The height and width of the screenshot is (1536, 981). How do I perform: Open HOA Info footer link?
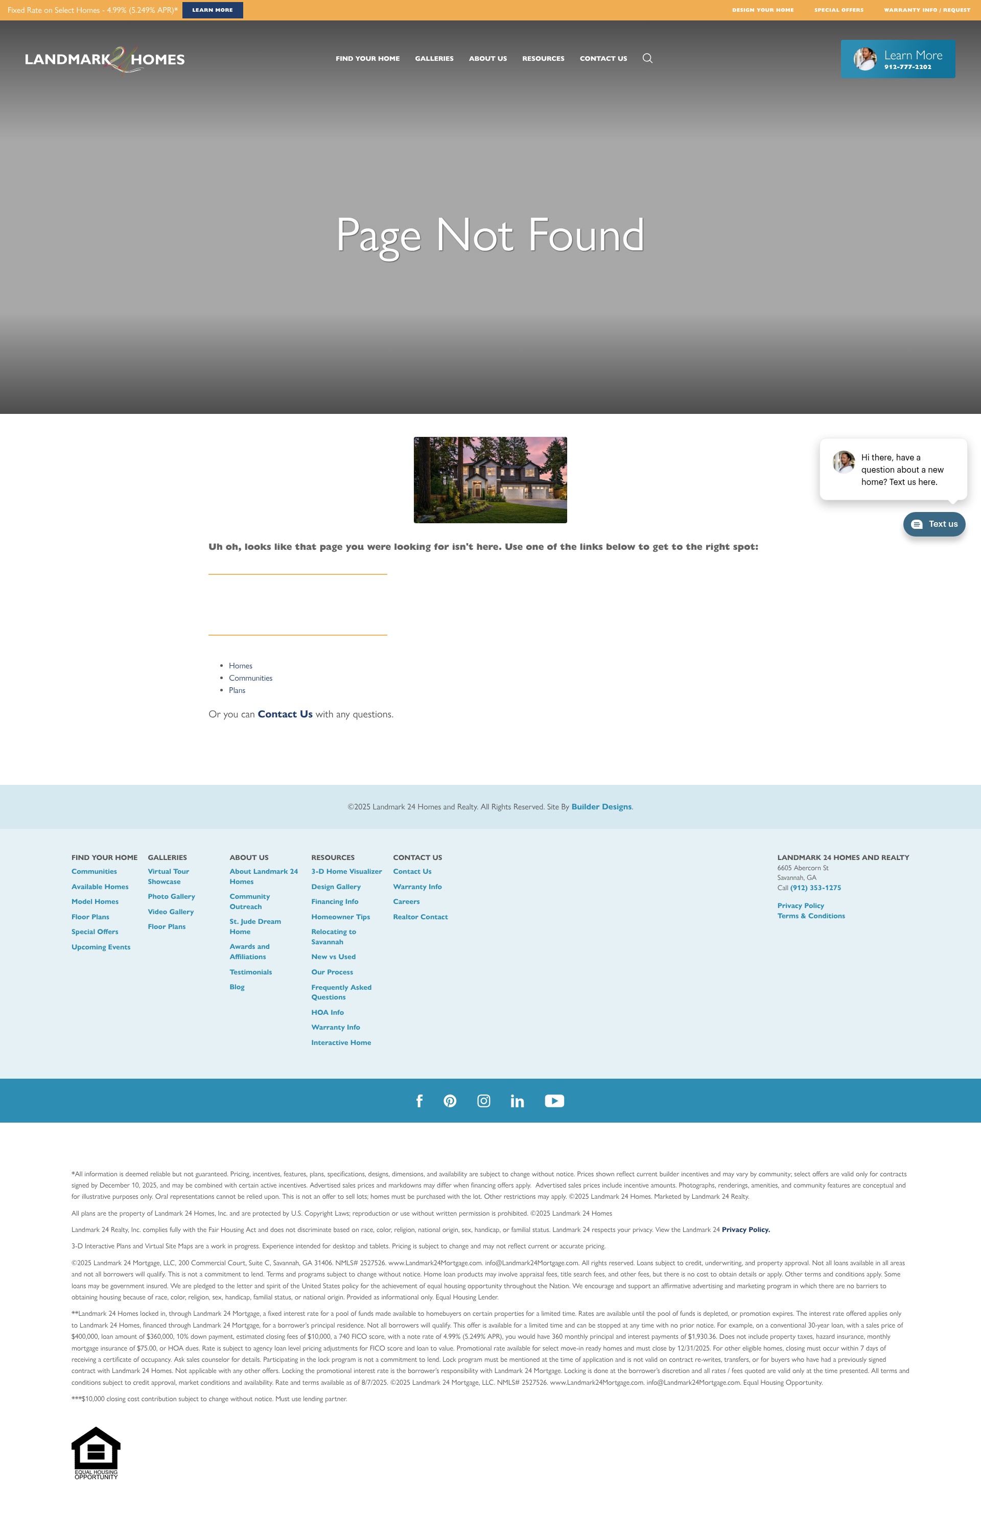(x=327, y=1012)
